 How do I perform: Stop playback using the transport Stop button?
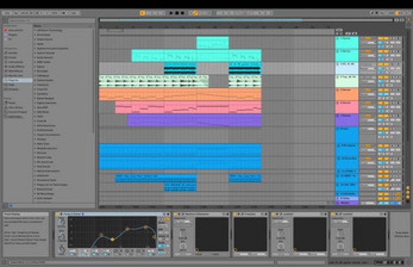click(177, 13)
